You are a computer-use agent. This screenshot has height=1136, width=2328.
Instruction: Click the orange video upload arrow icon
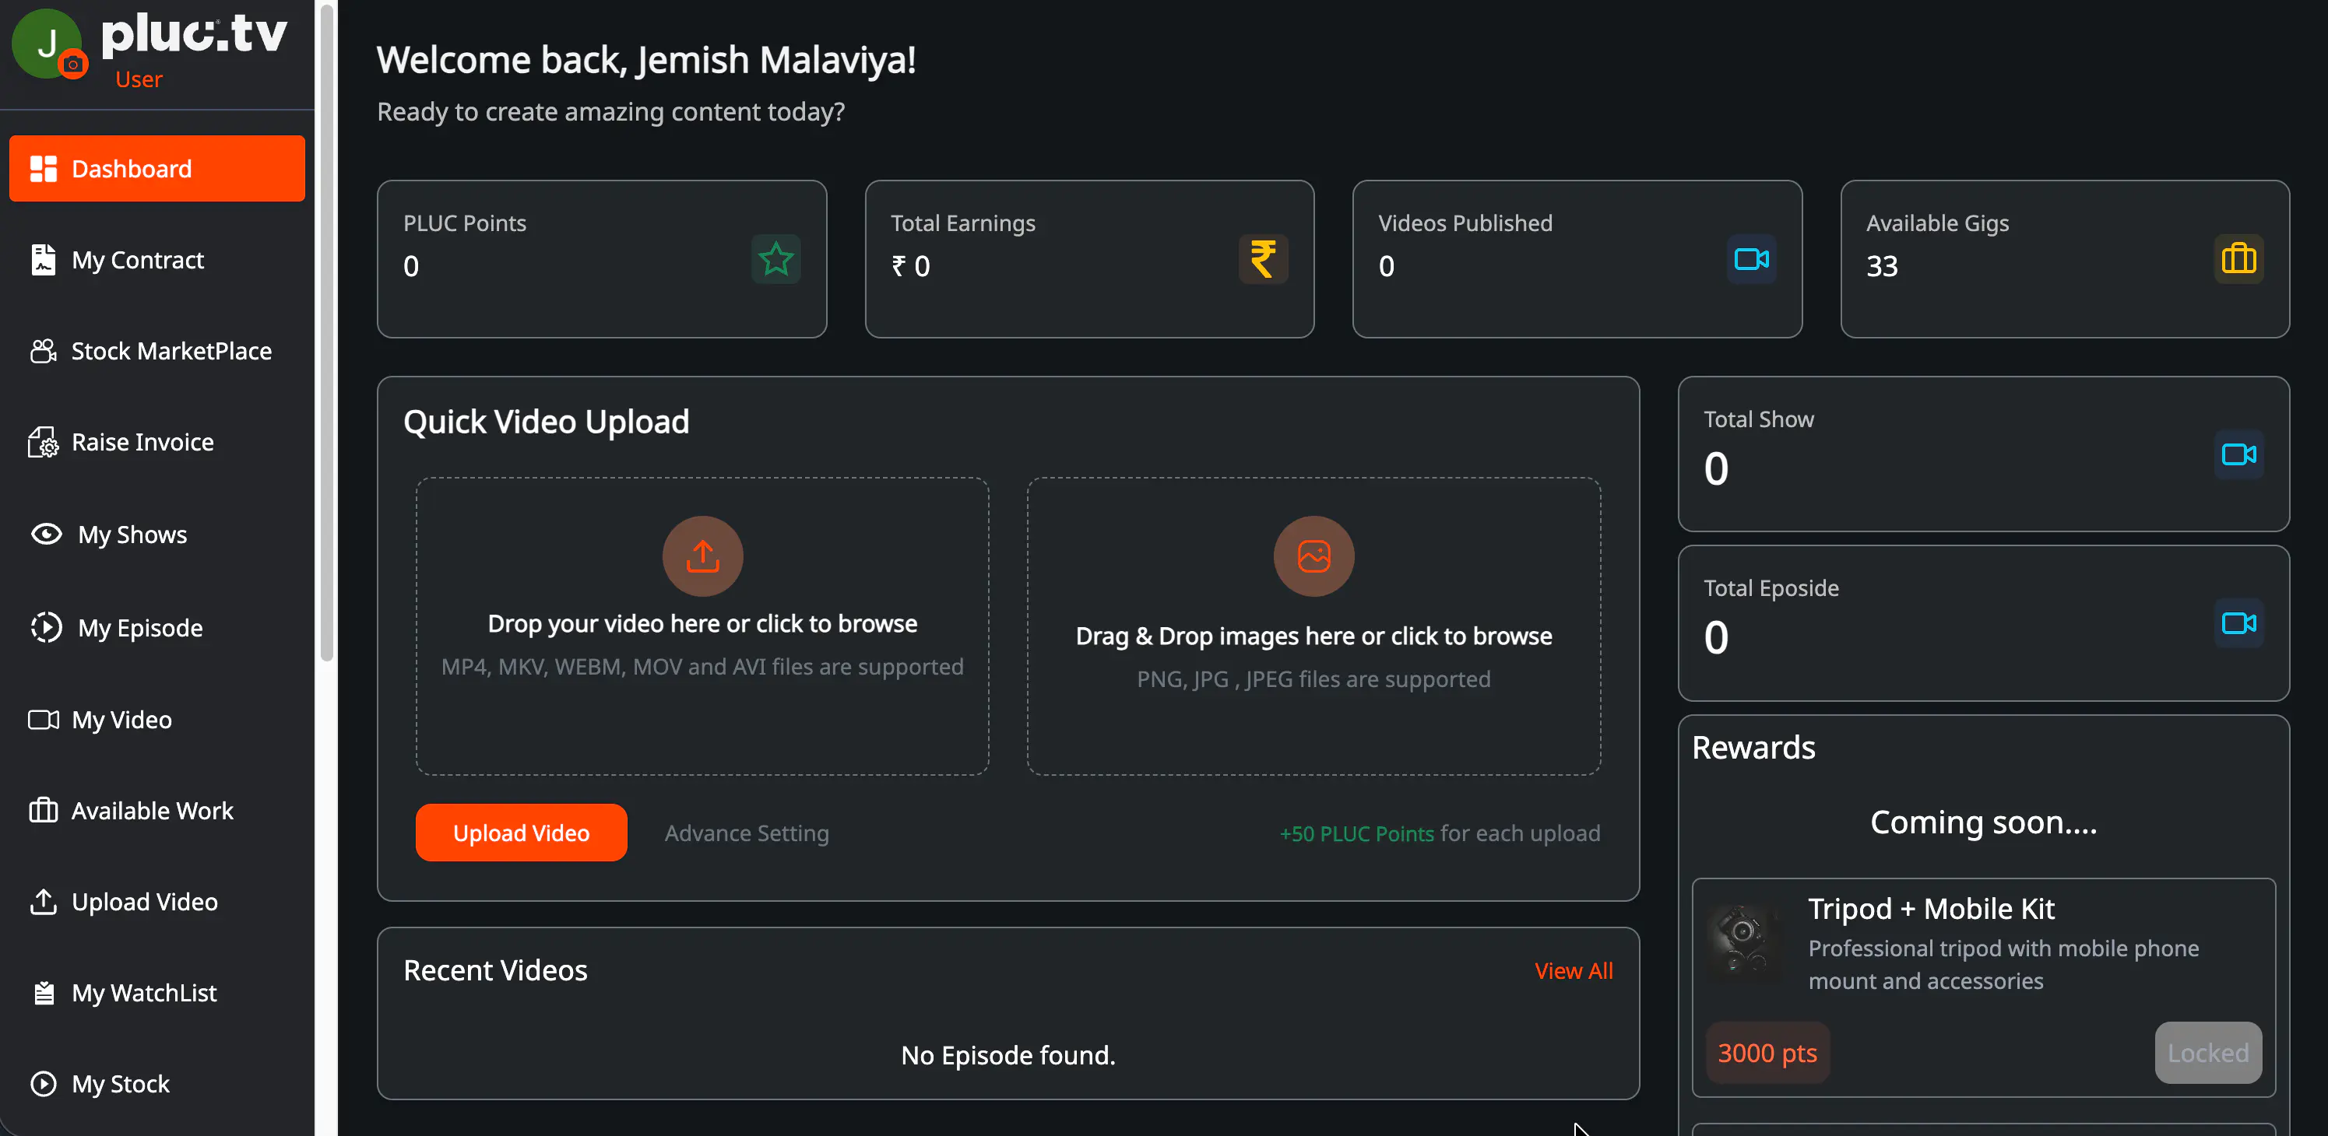tap(702, 556)
